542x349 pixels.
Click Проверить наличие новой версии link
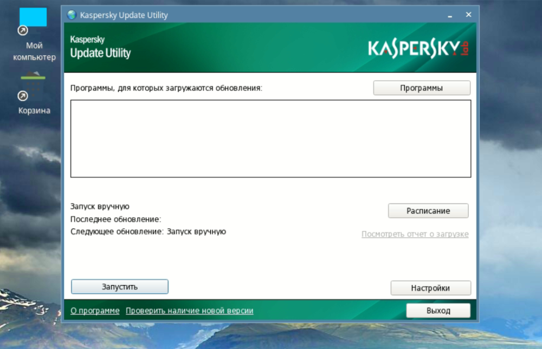pyautogui.click(x=189, y=311)
